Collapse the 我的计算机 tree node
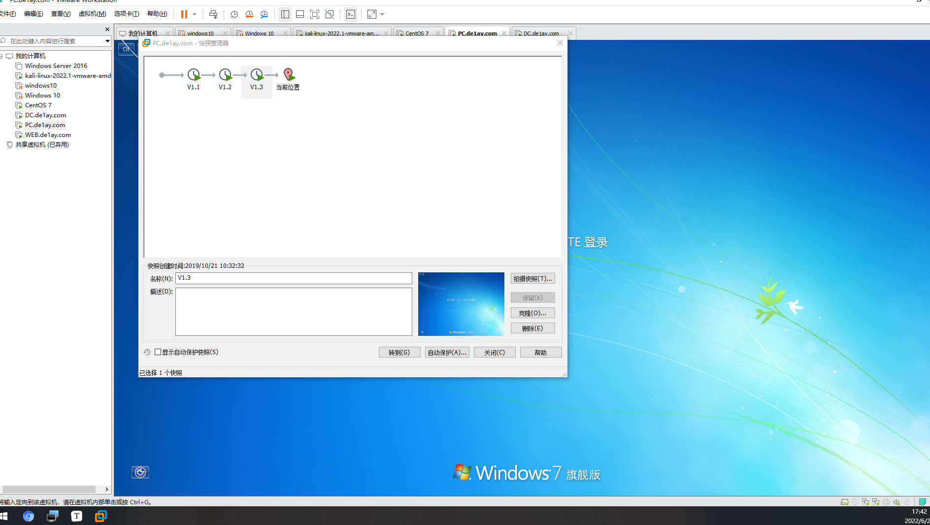The width and height of the screenshot is (930, 525). 2,56
